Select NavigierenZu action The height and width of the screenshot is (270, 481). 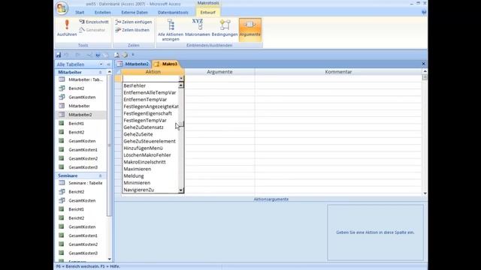point(150,190)
